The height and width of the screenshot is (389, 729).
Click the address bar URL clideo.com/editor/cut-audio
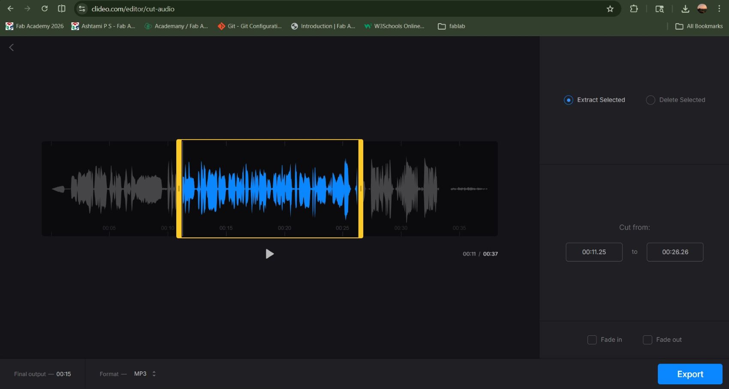point(133,9)
